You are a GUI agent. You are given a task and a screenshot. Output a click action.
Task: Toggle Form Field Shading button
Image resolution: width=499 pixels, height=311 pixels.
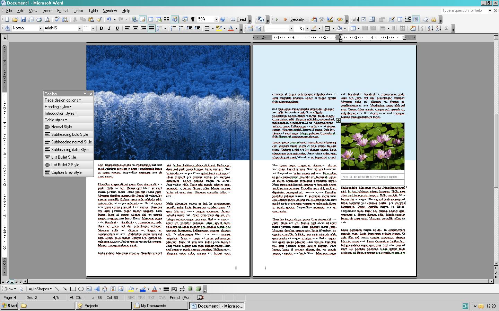point(416,19)
